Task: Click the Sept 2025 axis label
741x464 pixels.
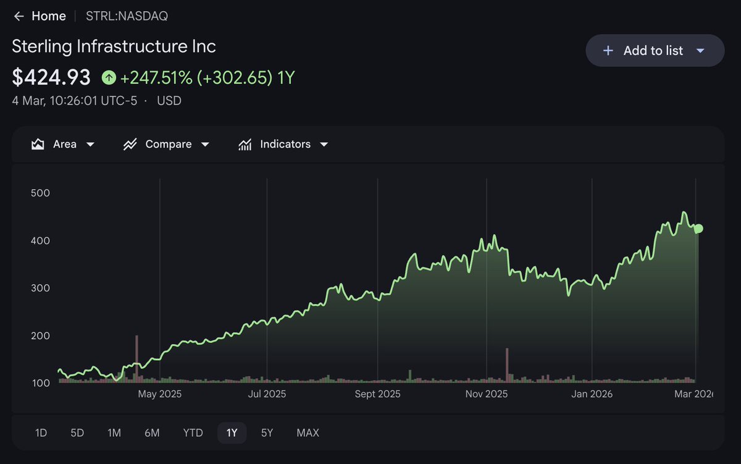Action: coord(378,394)
